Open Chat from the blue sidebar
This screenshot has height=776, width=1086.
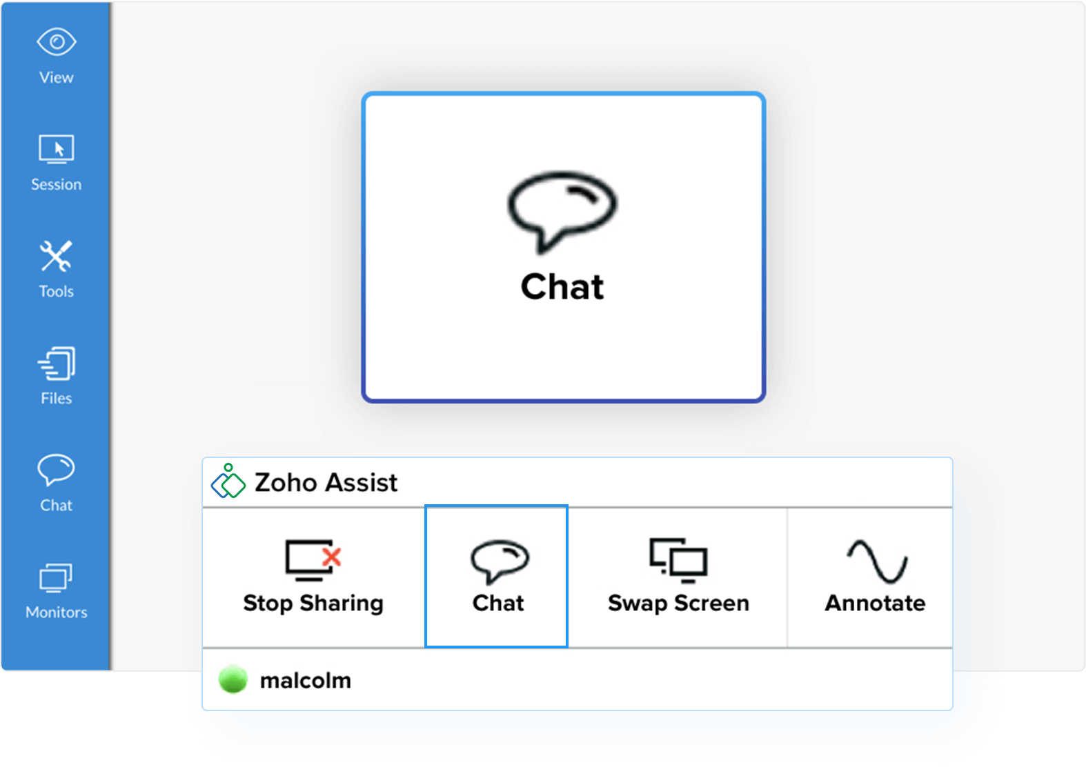pos(56,483)
